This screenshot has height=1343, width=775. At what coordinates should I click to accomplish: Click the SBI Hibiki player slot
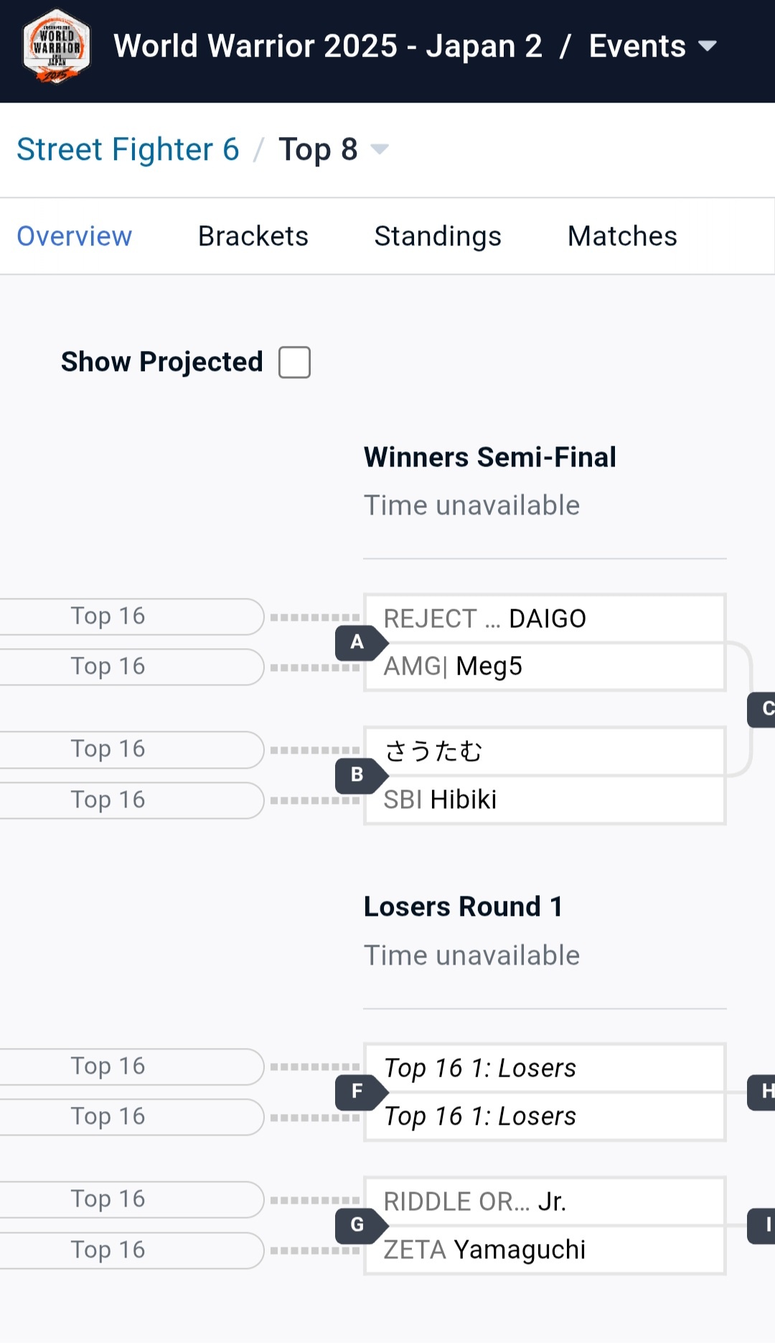pyautogui.click(x=544, y=800)
